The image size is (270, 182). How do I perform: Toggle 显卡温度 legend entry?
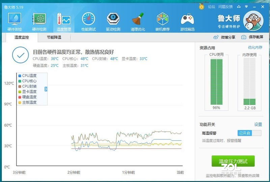coord(28,92)
